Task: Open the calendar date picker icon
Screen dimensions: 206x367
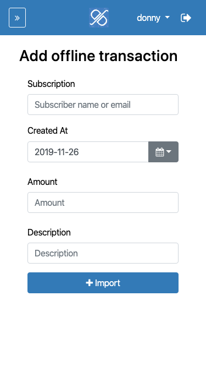Action: click(x=159, y=152)
